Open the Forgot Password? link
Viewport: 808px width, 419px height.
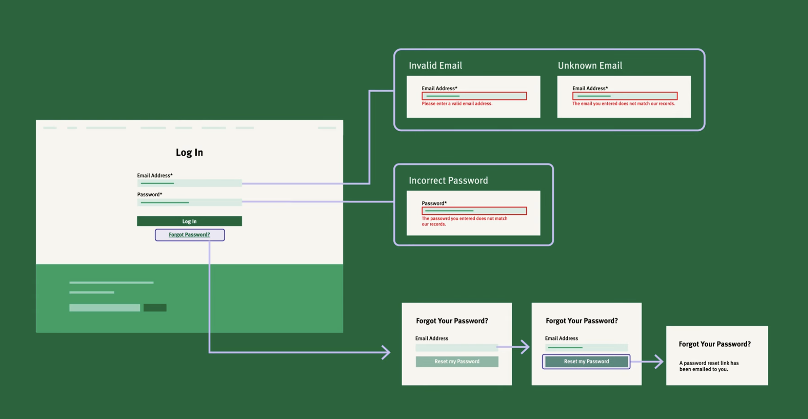pyautogui.click(x=190, y=235)
